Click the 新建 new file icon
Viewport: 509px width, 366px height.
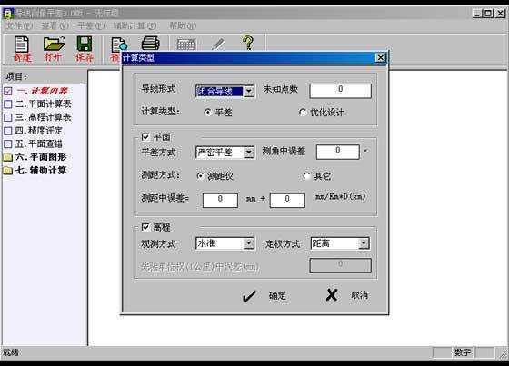pyautogui.click(x=22, y=45)
